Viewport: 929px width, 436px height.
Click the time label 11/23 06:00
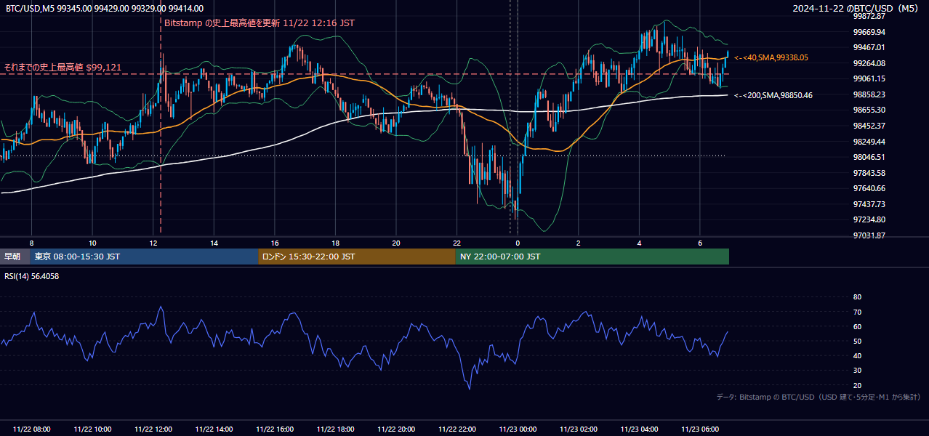700,429
